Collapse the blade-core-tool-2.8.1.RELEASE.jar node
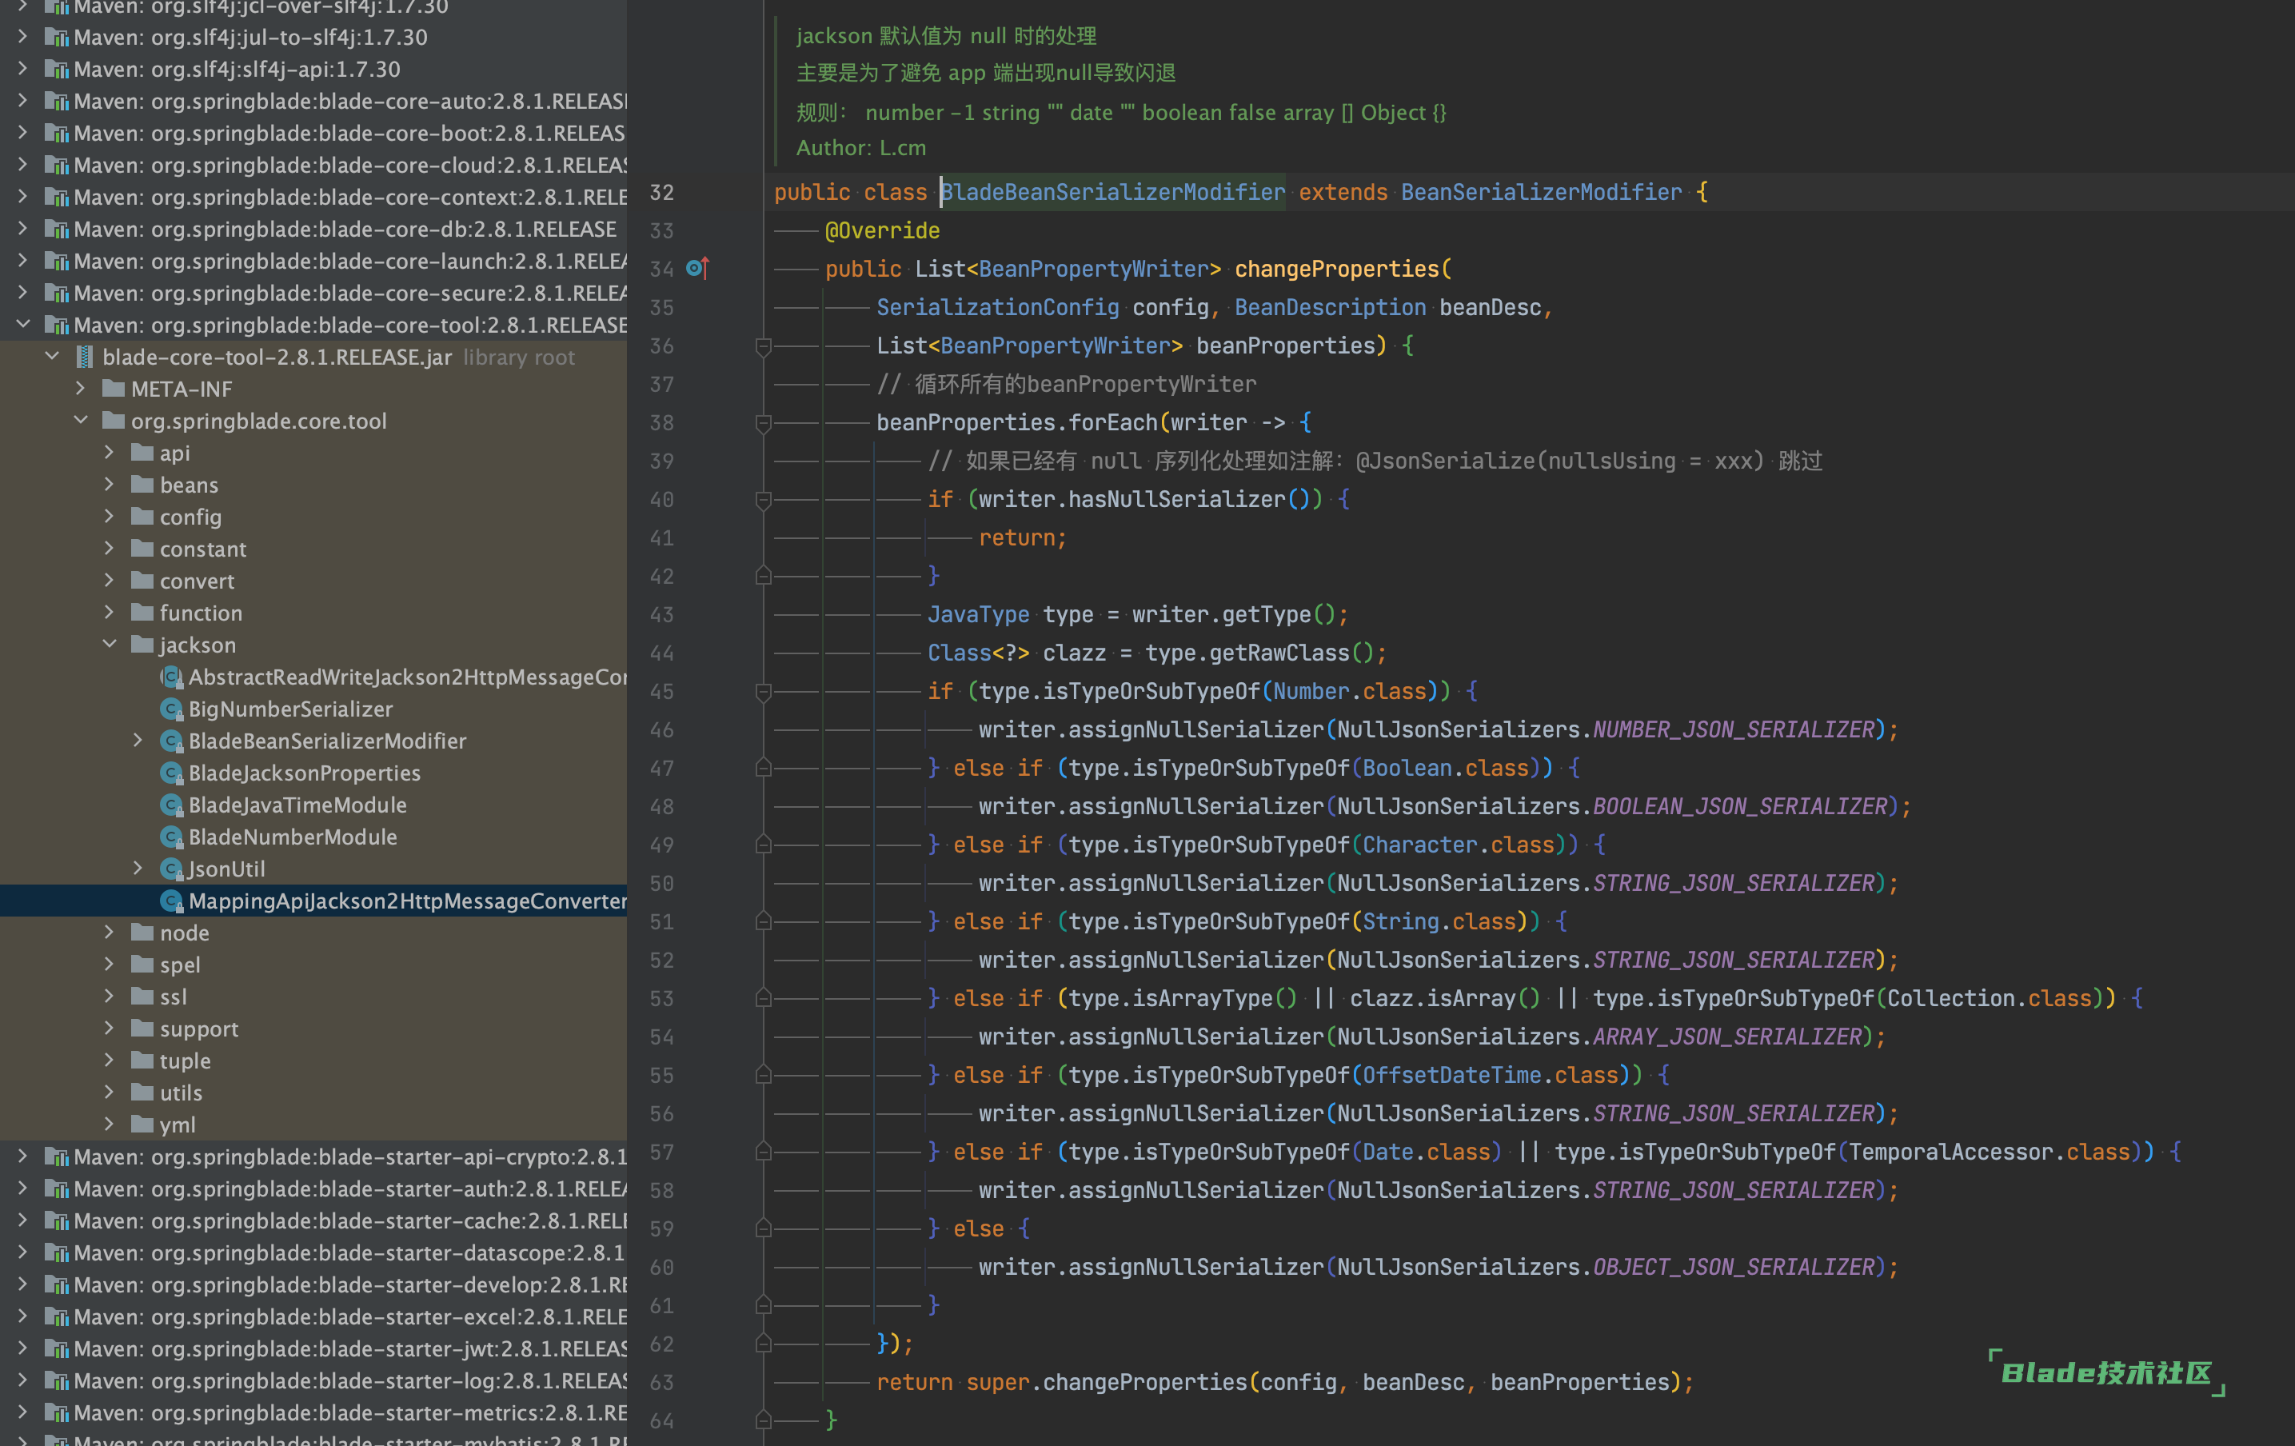This screenshot has width=2295, height=1446. 53,358
